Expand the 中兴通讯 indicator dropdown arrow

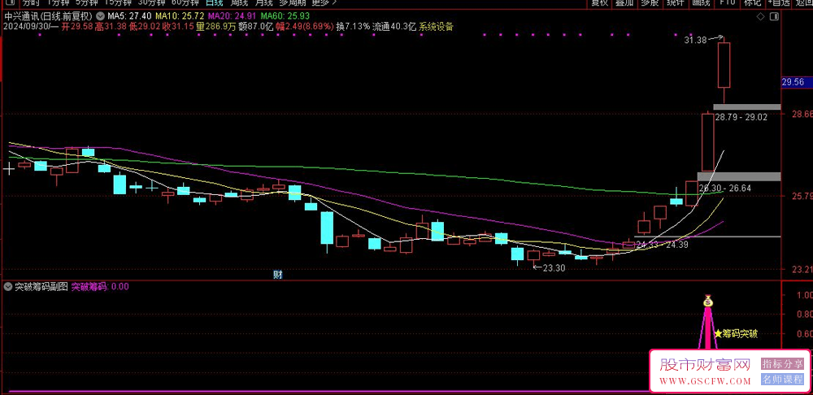pos(100,16)
